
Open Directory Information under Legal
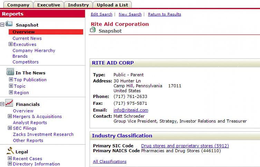(x=36, y=164)
